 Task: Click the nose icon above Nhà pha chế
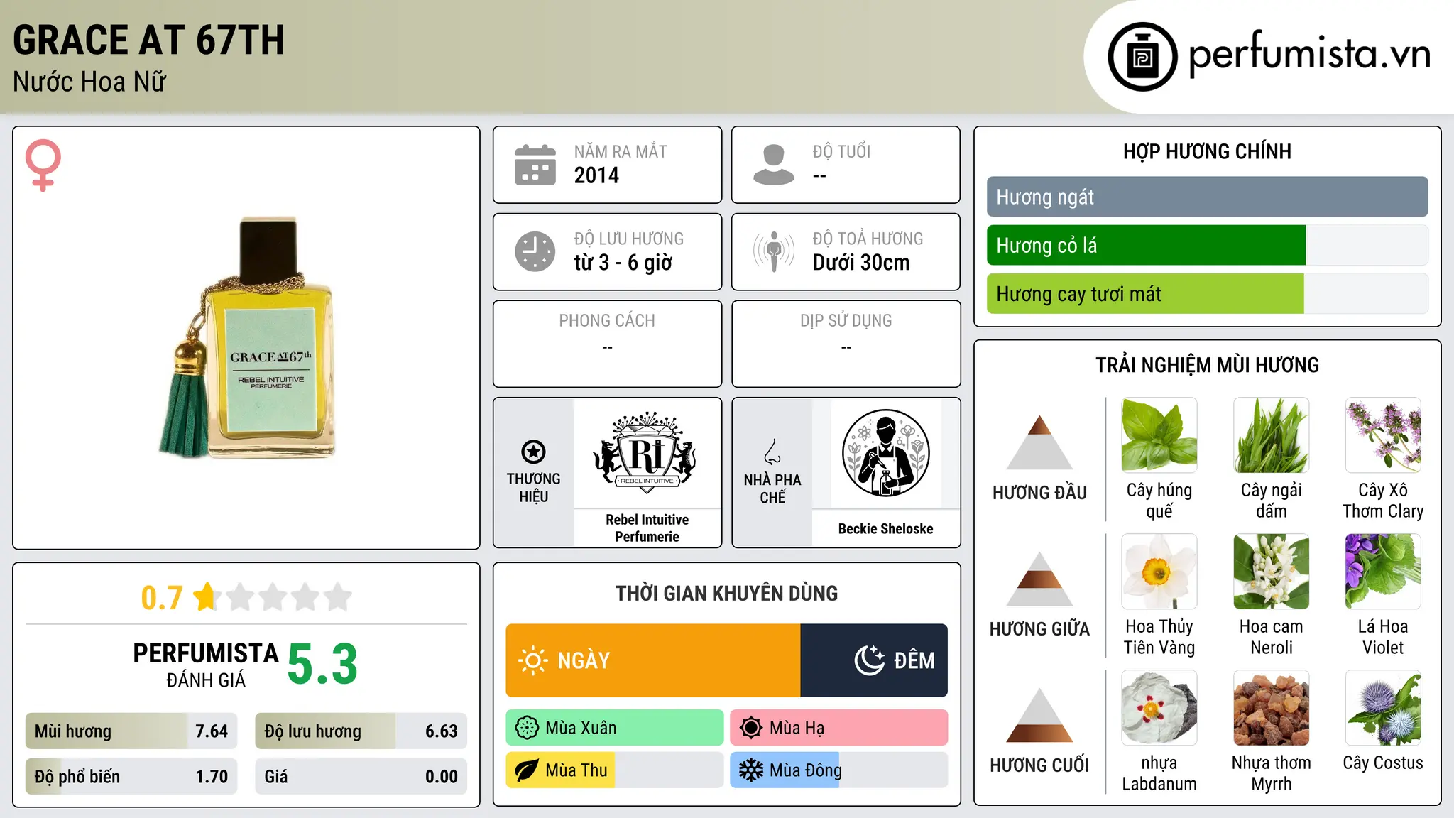coord(772,452)
